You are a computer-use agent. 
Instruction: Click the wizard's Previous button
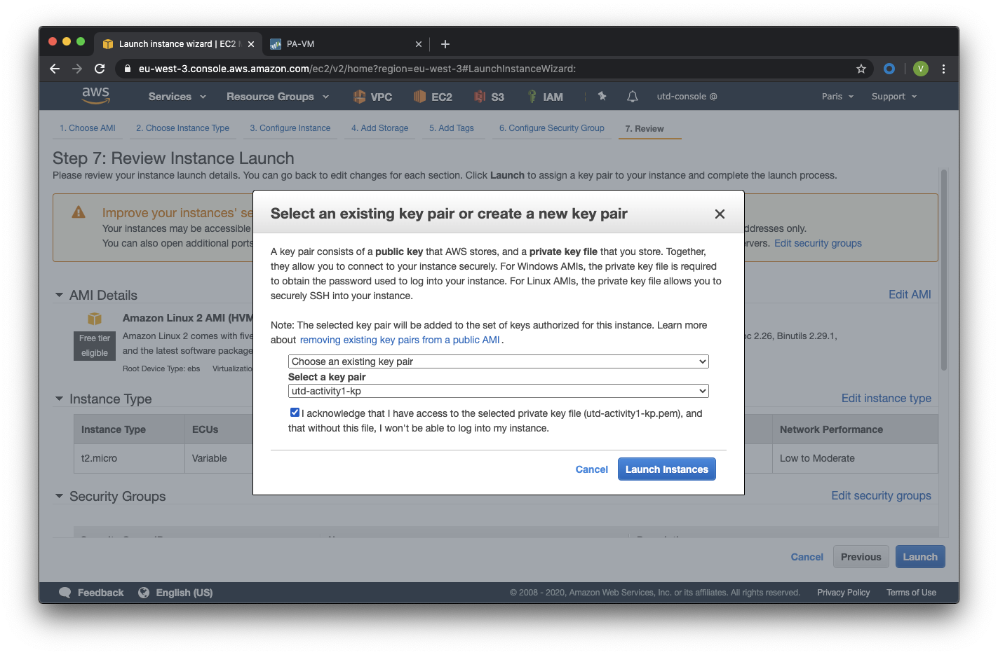click(861, 557)
